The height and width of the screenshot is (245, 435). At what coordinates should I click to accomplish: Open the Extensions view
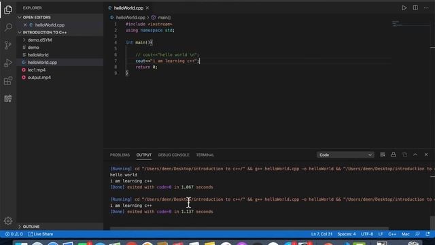coord(8,81)
